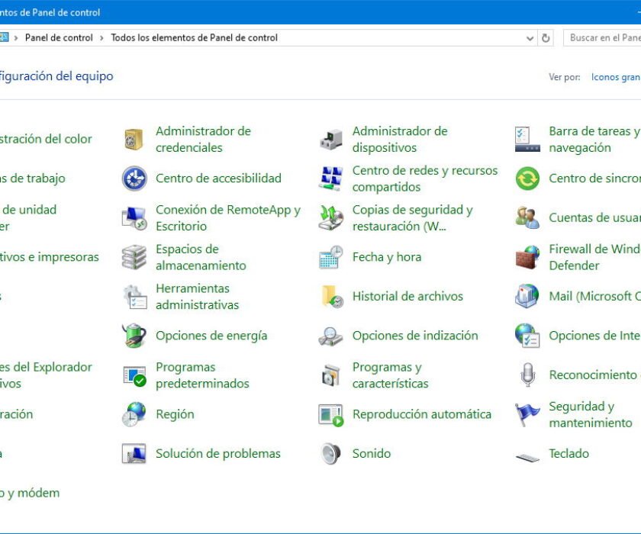Open the Mail (Microsoft Outlook) icon
This screenshot has width=641, height=534.
pyautogui.click(x=527, y=296)
